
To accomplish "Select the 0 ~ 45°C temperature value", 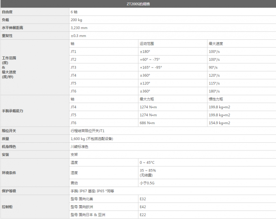I will [147, 163].
